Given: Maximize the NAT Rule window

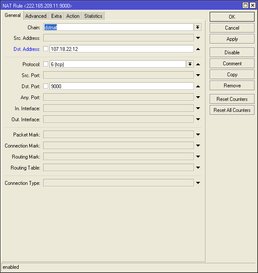Looking at the screenshot, I should point(245,6).
